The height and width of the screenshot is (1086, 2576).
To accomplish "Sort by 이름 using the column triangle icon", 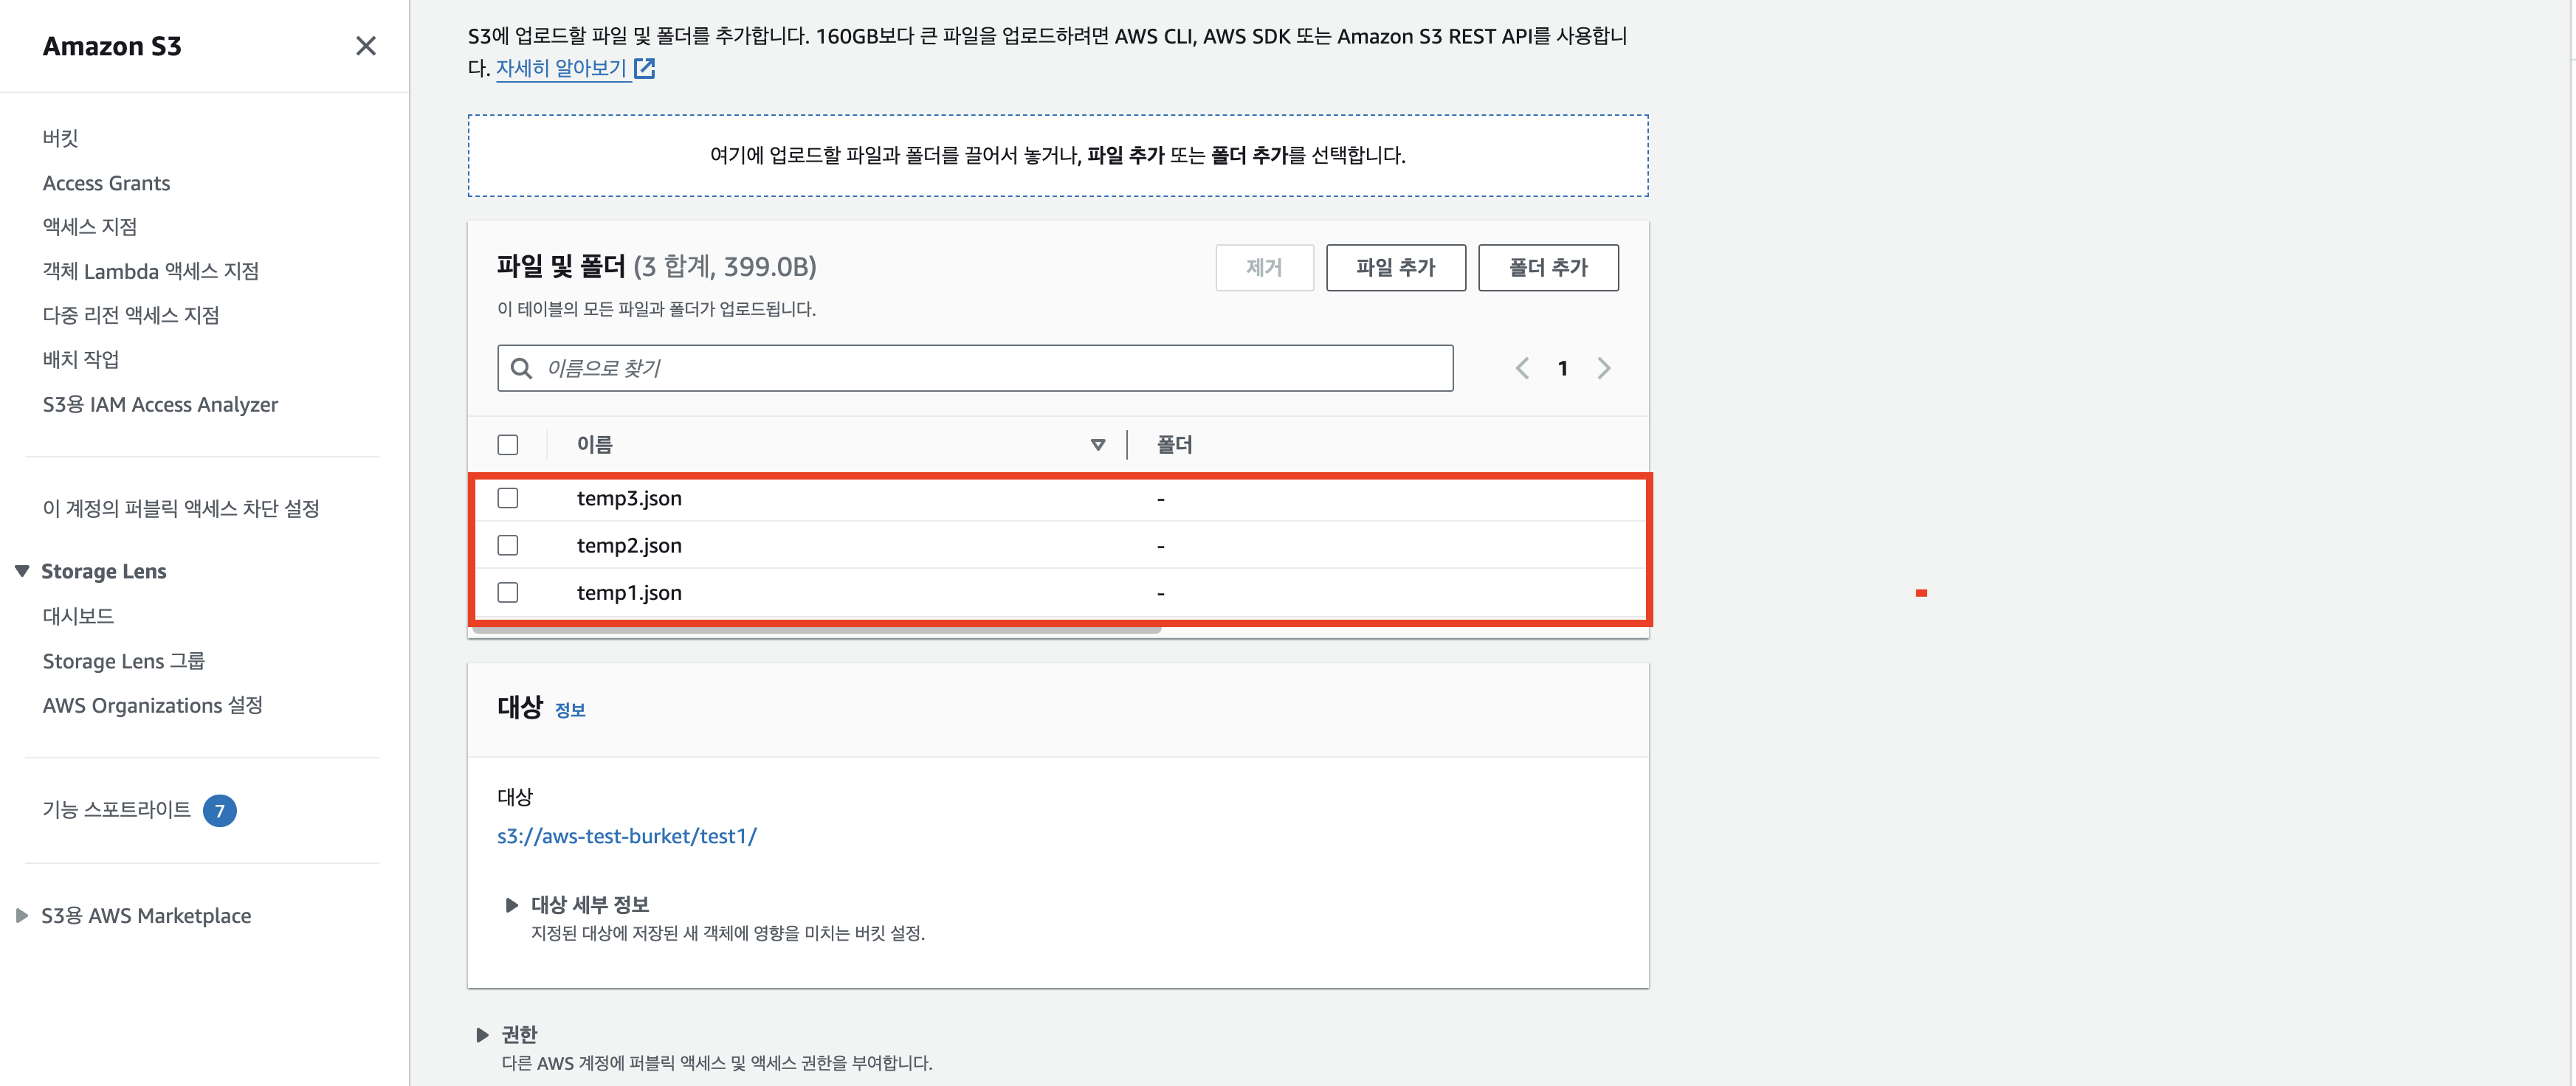I will click(x=1098, y=444).
